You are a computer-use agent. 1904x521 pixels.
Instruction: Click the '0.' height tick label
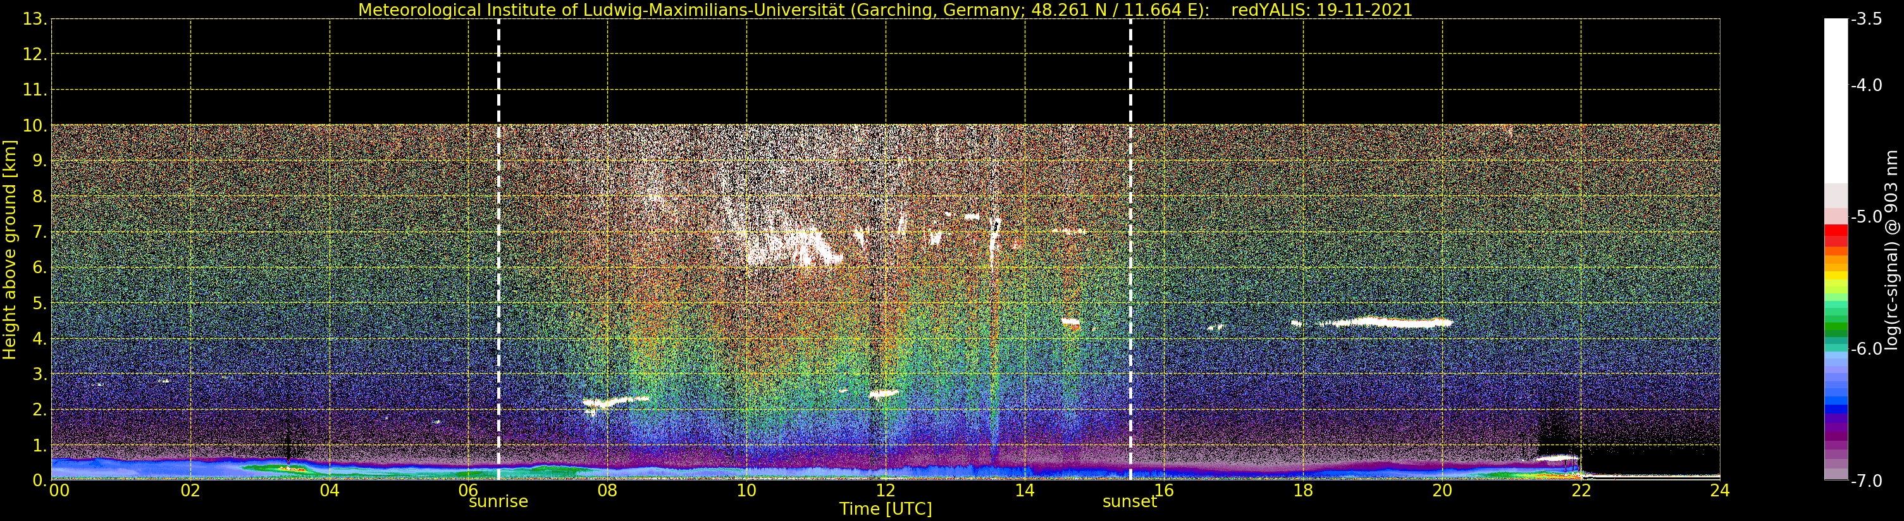coord(40,481)
